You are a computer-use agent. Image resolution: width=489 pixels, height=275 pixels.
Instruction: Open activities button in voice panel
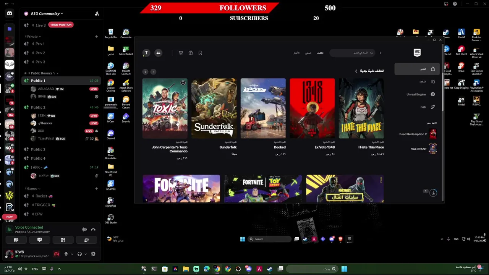point(63,240)
